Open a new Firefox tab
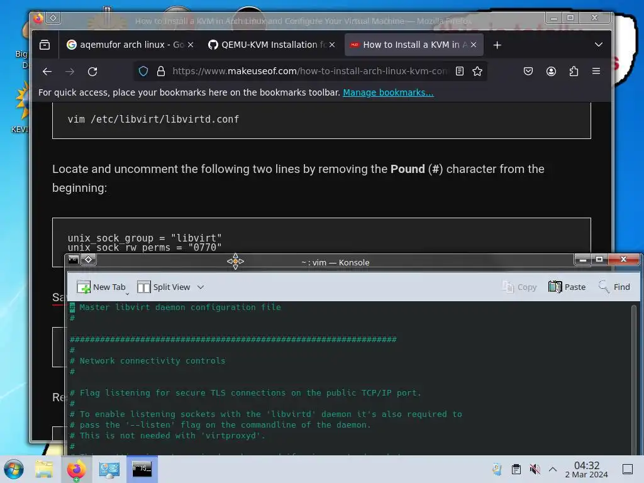 [497, 45]
